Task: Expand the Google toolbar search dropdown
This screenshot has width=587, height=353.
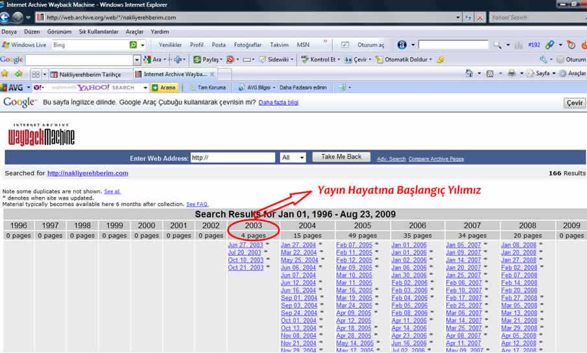Action: (x=137, y=60)
